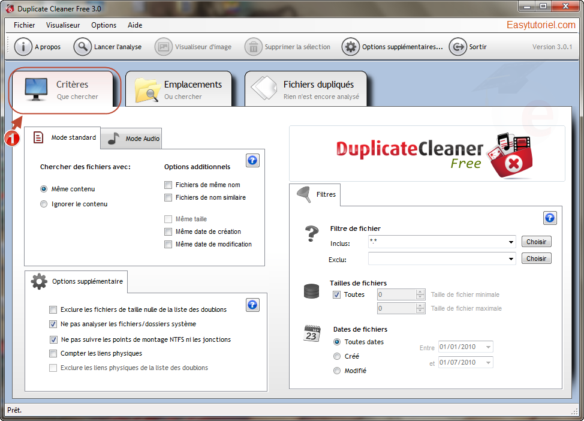
Task: Click the help icon in Mode standard panel
Action: coord(252,161)
